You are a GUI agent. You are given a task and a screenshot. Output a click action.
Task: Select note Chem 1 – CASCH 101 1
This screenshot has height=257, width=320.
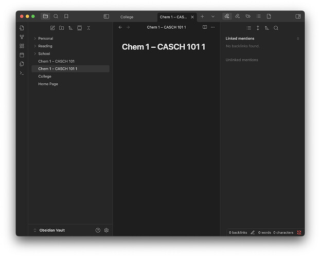(x=70, y=69)
